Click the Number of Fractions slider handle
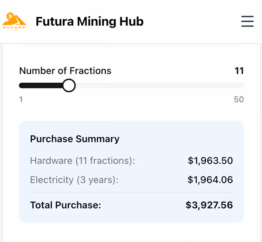The image size is (262, 242). pos(69,85)
